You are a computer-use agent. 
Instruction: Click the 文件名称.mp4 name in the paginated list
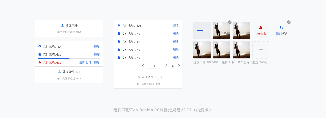[131, 25]
